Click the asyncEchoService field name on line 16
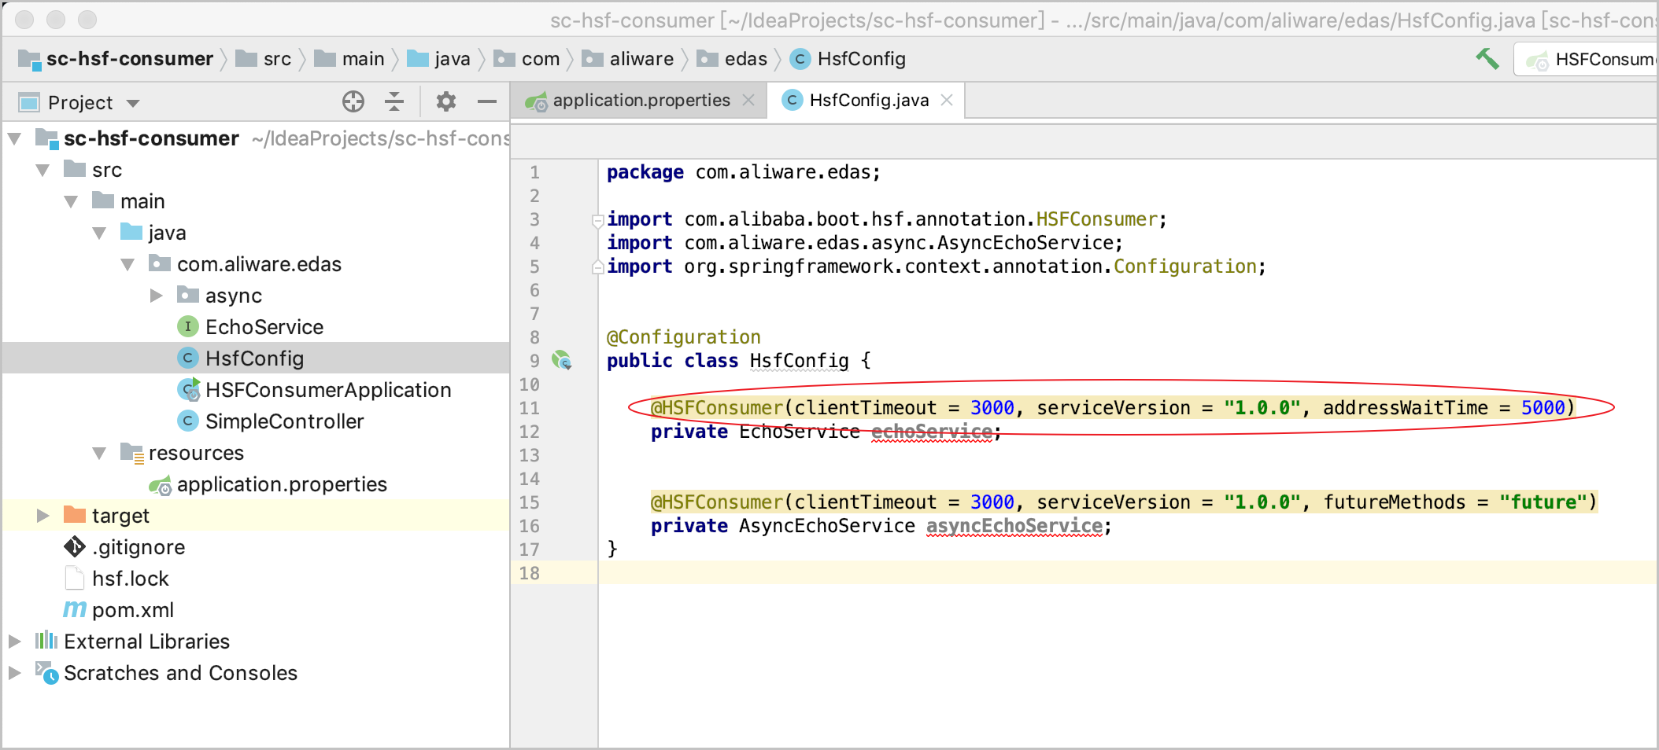The width and height of the screenshot is (1659, 750). tap(1014, 526)
